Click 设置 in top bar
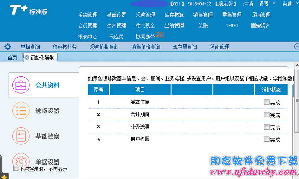This screenshot has width=299, height=179. pos(264,3)
